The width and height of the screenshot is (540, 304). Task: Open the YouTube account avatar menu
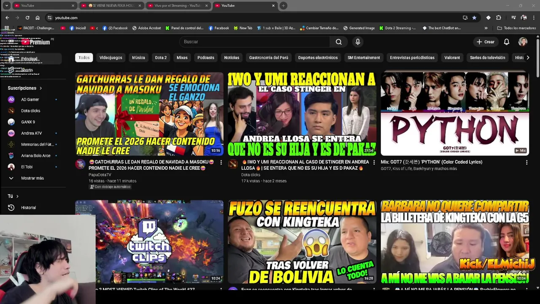pyautogui.click(x=523, y=42)
